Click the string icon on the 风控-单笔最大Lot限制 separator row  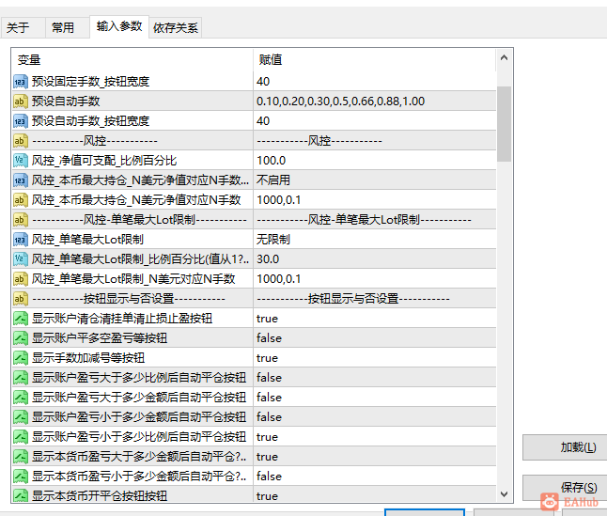click(20, 220)
